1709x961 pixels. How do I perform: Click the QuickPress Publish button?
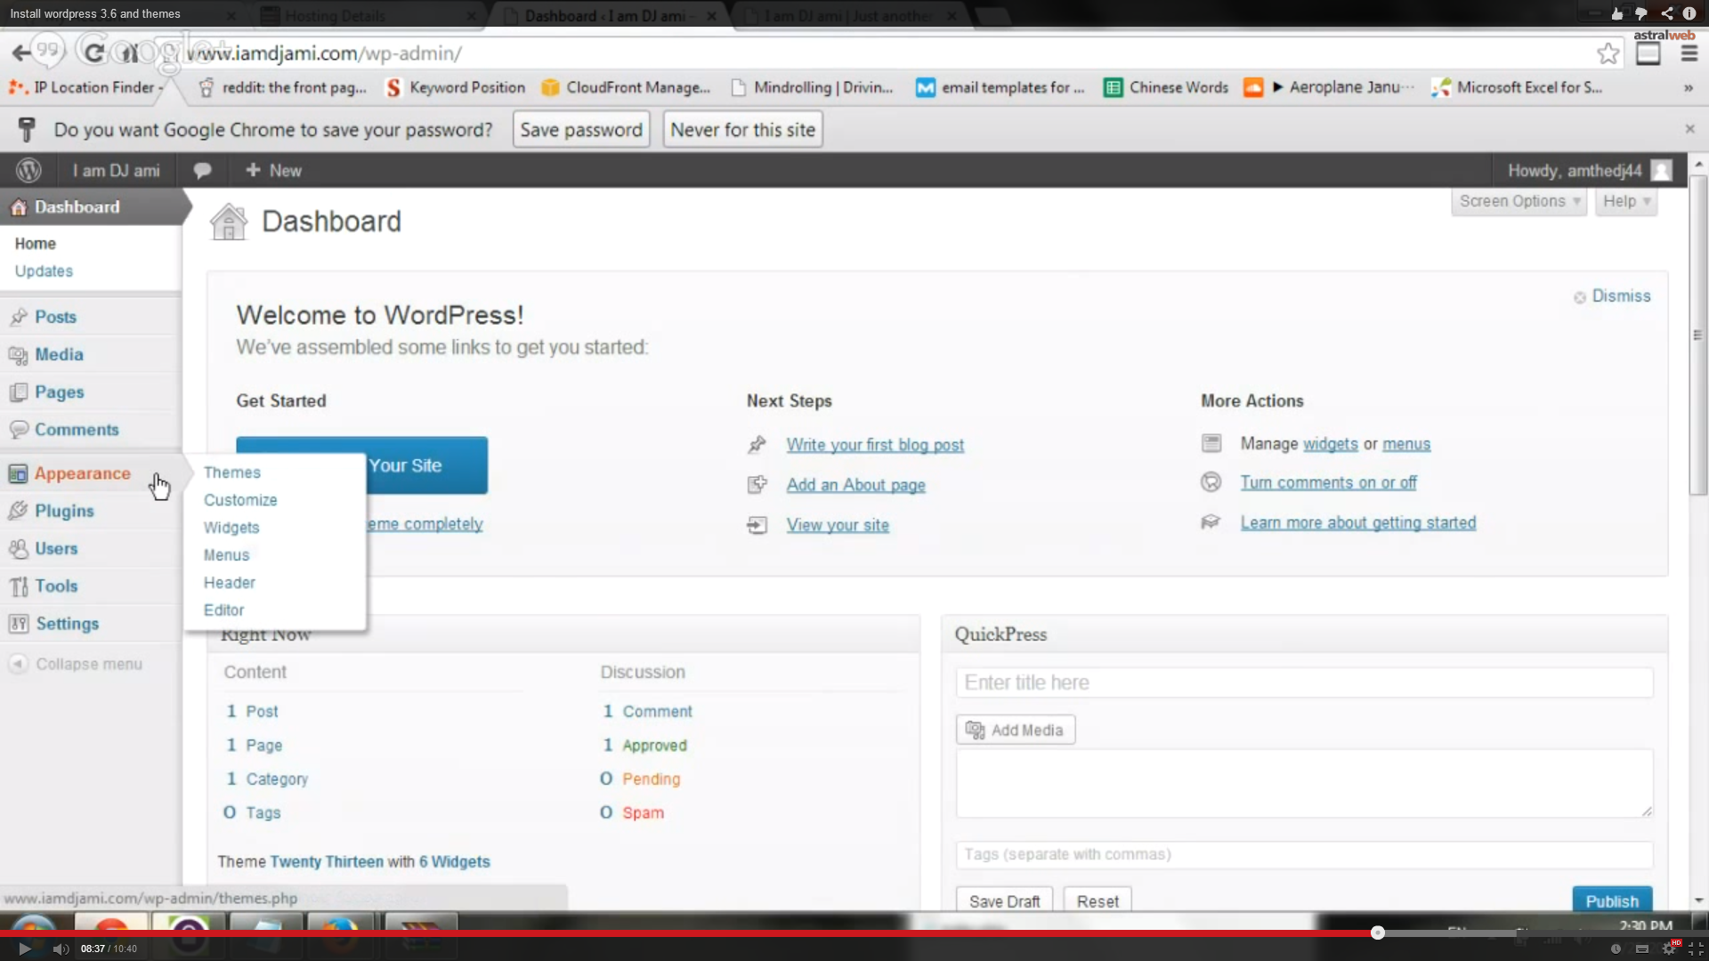click(x=1612, y=900)
